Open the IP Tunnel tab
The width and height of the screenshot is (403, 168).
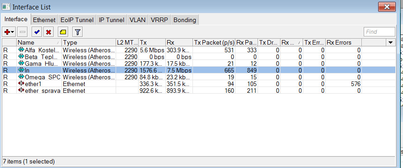(x=112, y=20)
